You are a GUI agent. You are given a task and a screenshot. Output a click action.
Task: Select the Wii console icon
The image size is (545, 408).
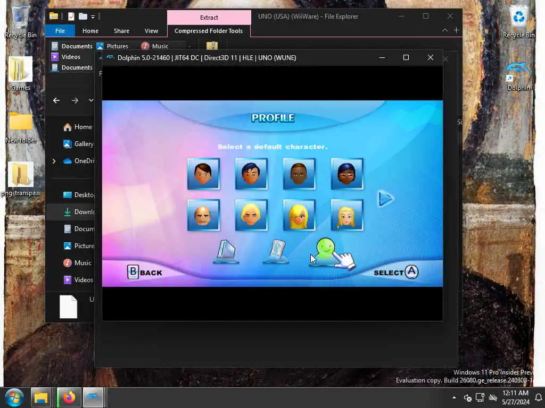click(x=226, y=251)
